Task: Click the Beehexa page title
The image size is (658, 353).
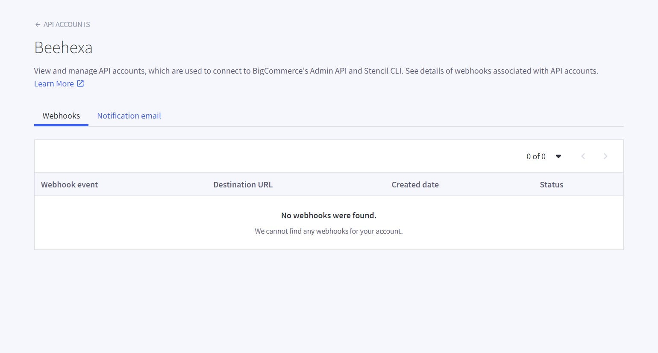Action: tap(63, 47)
